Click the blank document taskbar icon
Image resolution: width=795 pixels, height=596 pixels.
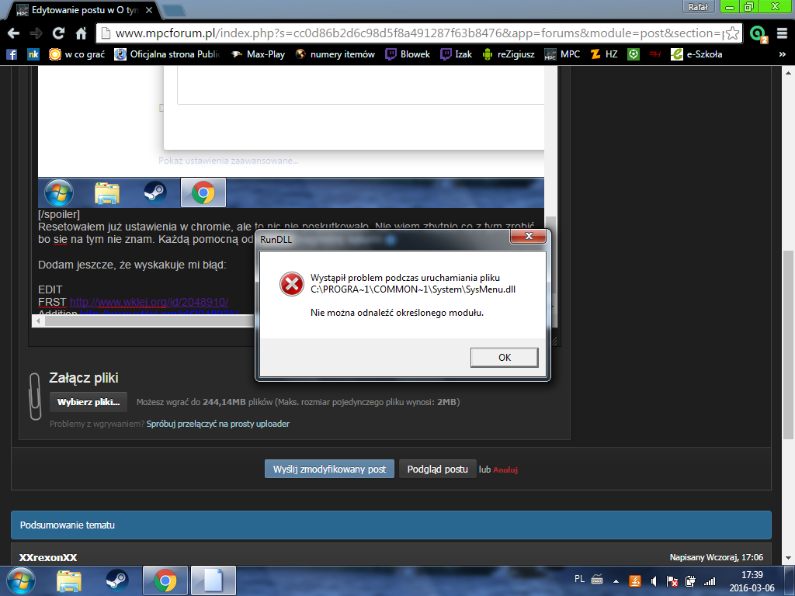pos(214,580)
